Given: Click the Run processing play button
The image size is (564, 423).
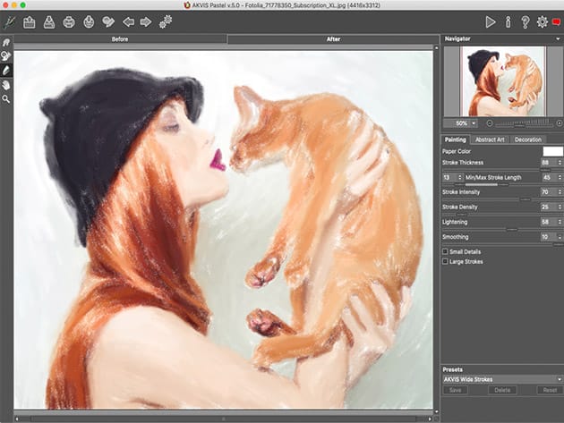Looking at the screenshot, I should tap(490, 21).
